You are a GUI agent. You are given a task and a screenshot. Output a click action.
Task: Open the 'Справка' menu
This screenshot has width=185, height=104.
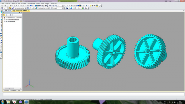click(x=47, y=3)
